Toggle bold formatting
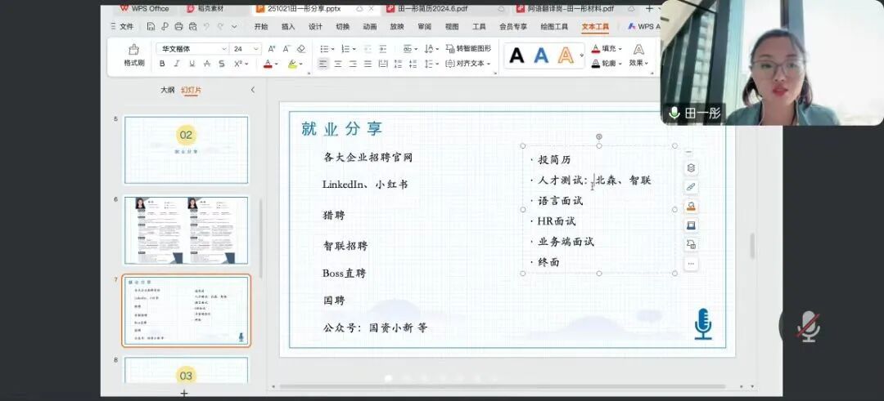 (162, 64)
